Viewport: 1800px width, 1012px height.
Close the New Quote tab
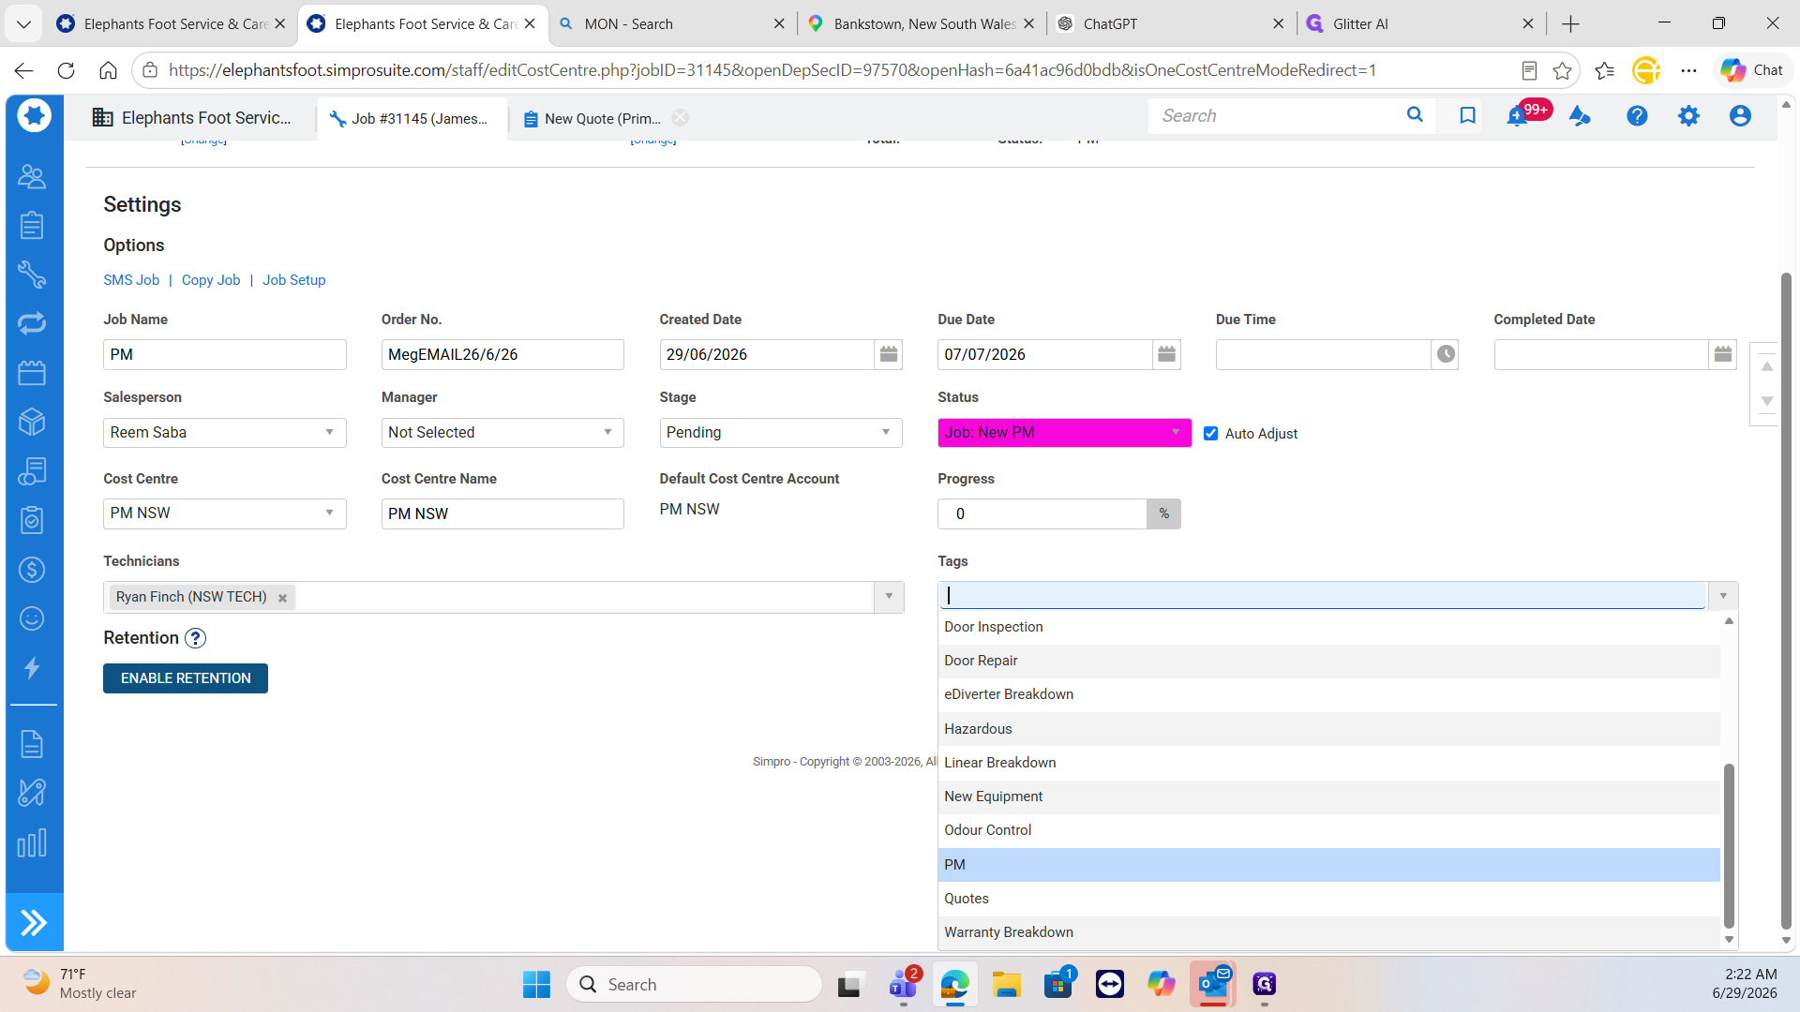[680, 117]
